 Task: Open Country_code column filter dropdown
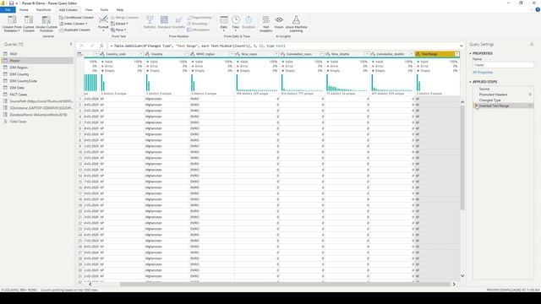click(x=141, y=54)
